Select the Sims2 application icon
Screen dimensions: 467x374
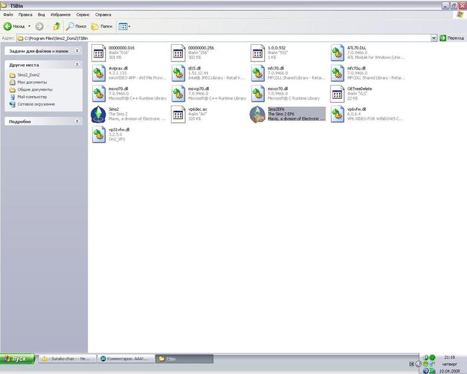(98, 114)
